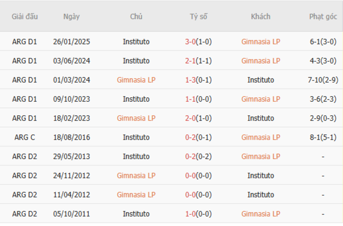Click the ARG C league label
Screen dimensions: 343x226
(25, 137)
